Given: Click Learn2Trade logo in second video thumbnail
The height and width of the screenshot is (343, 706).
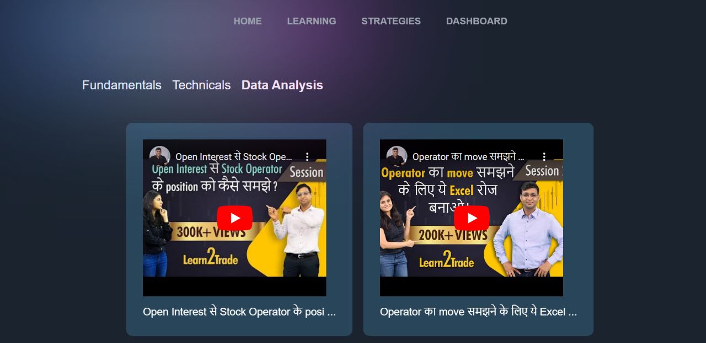Looking at the screenshot, I should pyautogui.click(x=446, y=261).
